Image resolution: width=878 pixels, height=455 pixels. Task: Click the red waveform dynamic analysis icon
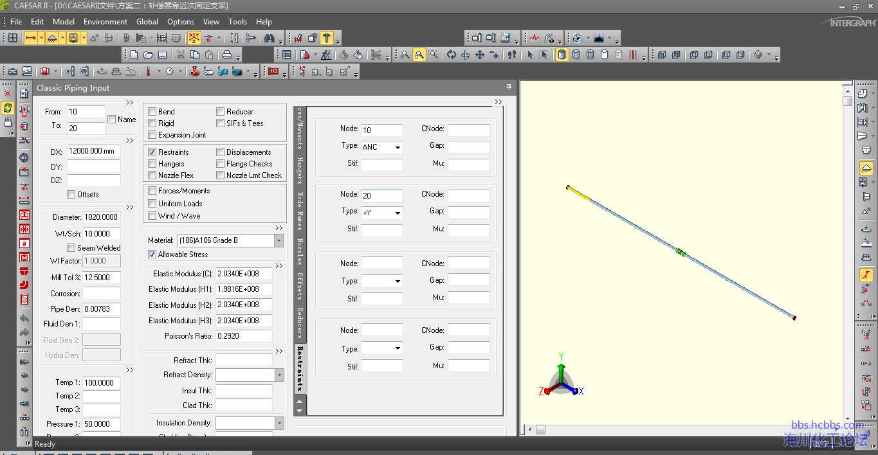pos(535,38)
